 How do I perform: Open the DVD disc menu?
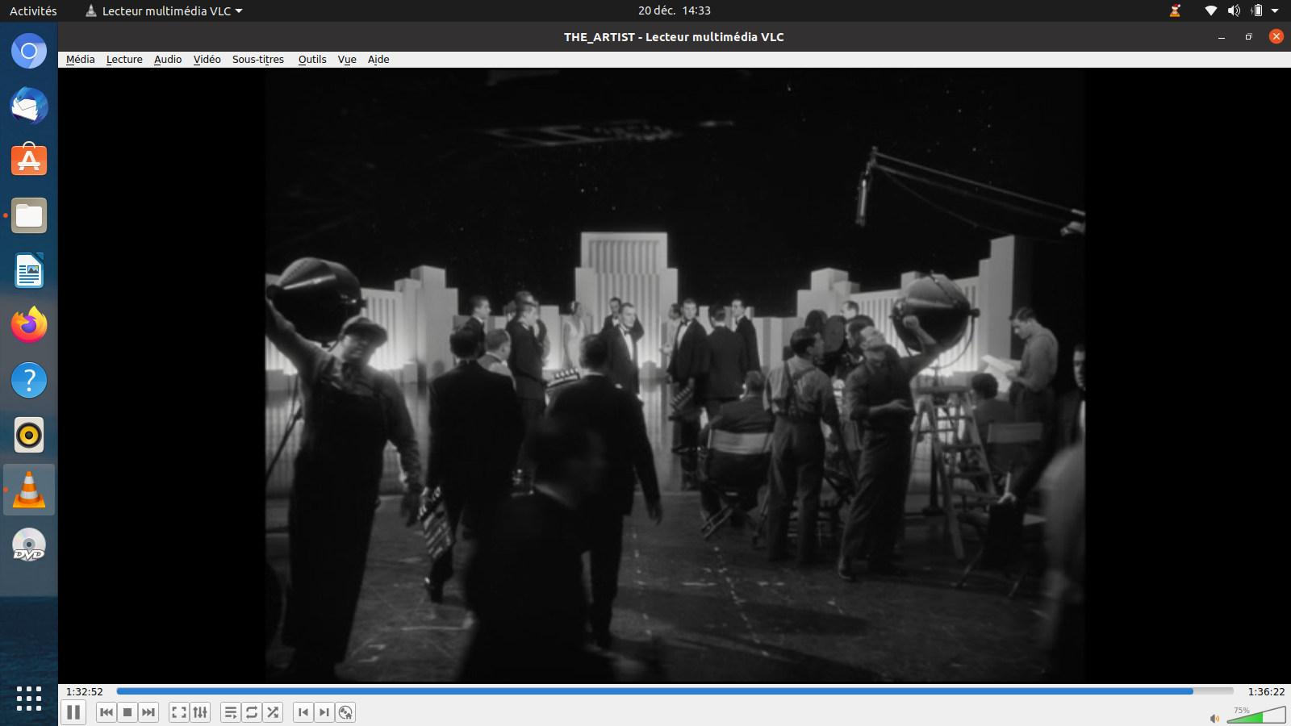pos(345,712)
